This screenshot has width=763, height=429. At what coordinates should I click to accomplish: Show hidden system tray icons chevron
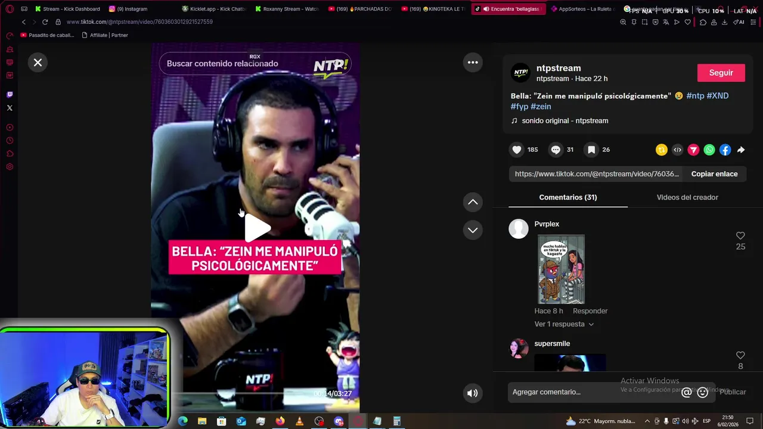tap(647, 421)
